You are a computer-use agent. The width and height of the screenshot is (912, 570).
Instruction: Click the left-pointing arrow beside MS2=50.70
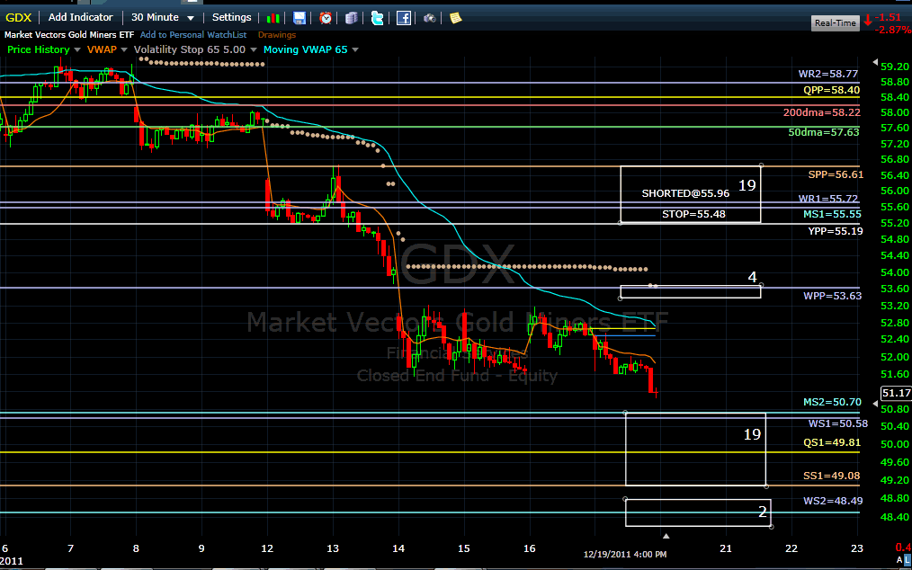874,403
